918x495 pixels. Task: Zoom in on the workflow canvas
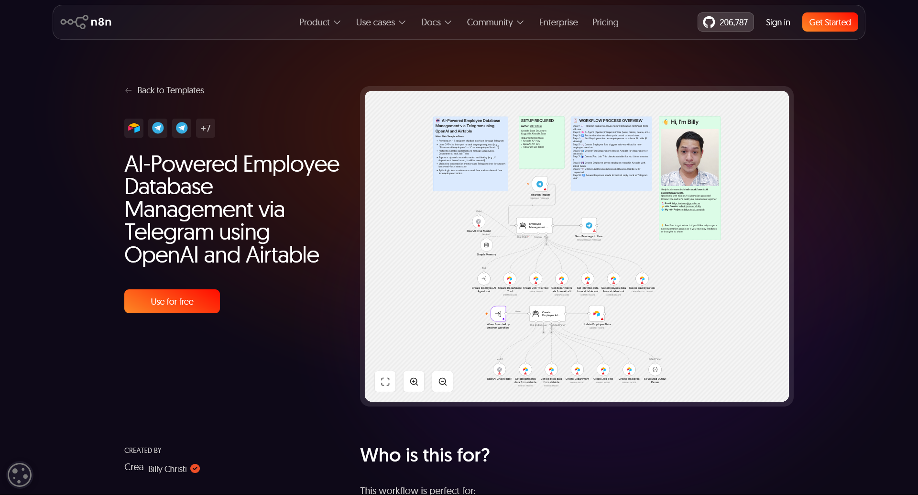point(414,382)
